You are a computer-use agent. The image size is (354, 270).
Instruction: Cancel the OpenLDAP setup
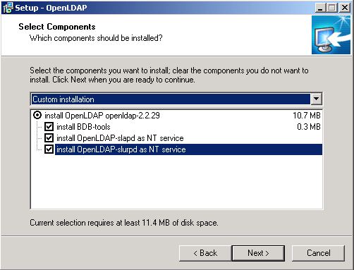318,253
